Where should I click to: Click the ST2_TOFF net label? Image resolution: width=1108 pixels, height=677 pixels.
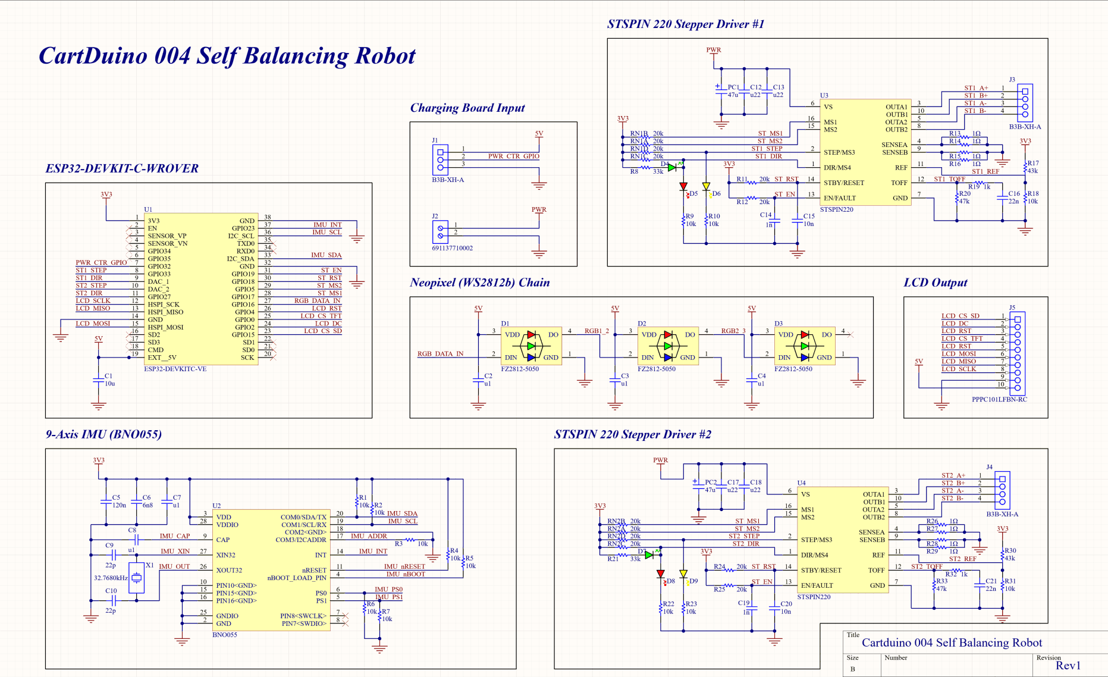point(927,566)
